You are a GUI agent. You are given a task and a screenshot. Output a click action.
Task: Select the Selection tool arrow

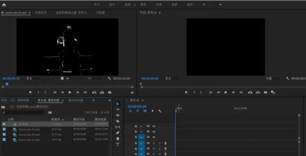(117, 104)
